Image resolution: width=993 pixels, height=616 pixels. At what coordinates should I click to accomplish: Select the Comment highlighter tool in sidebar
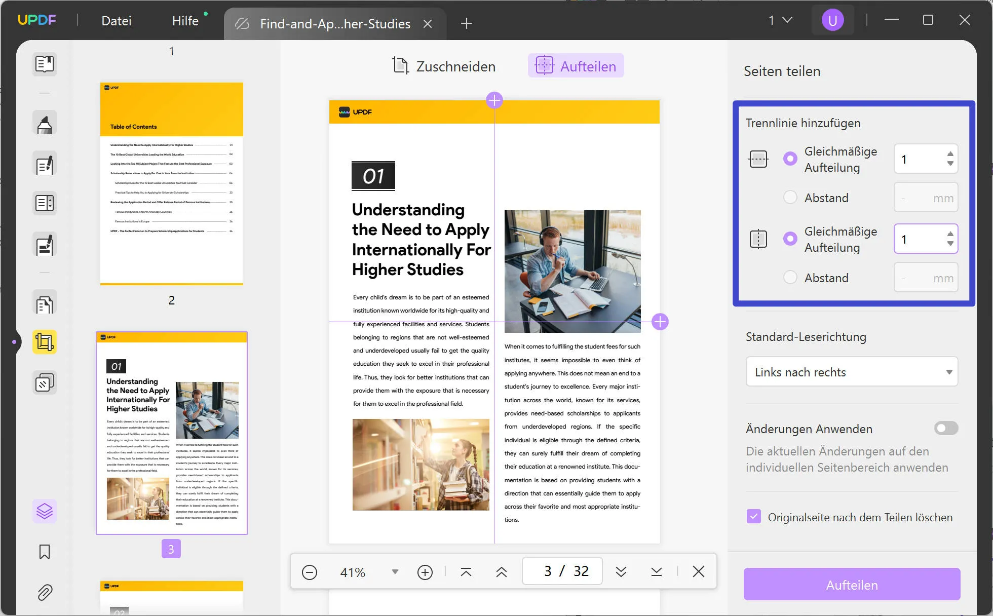coord(45,123)
